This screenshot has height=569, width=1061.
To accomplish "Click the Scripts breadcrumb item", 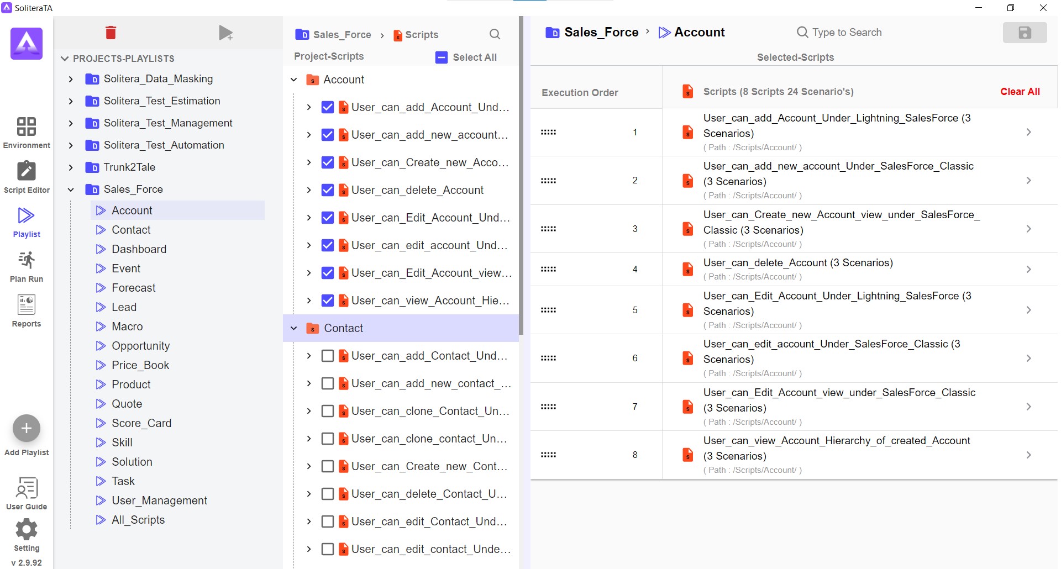I will (416, 35).
